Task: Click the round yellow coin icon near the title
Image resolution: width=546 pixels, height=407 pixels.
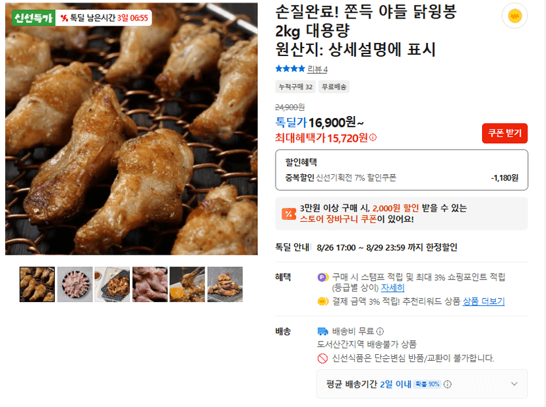Action: coord(514,16)
